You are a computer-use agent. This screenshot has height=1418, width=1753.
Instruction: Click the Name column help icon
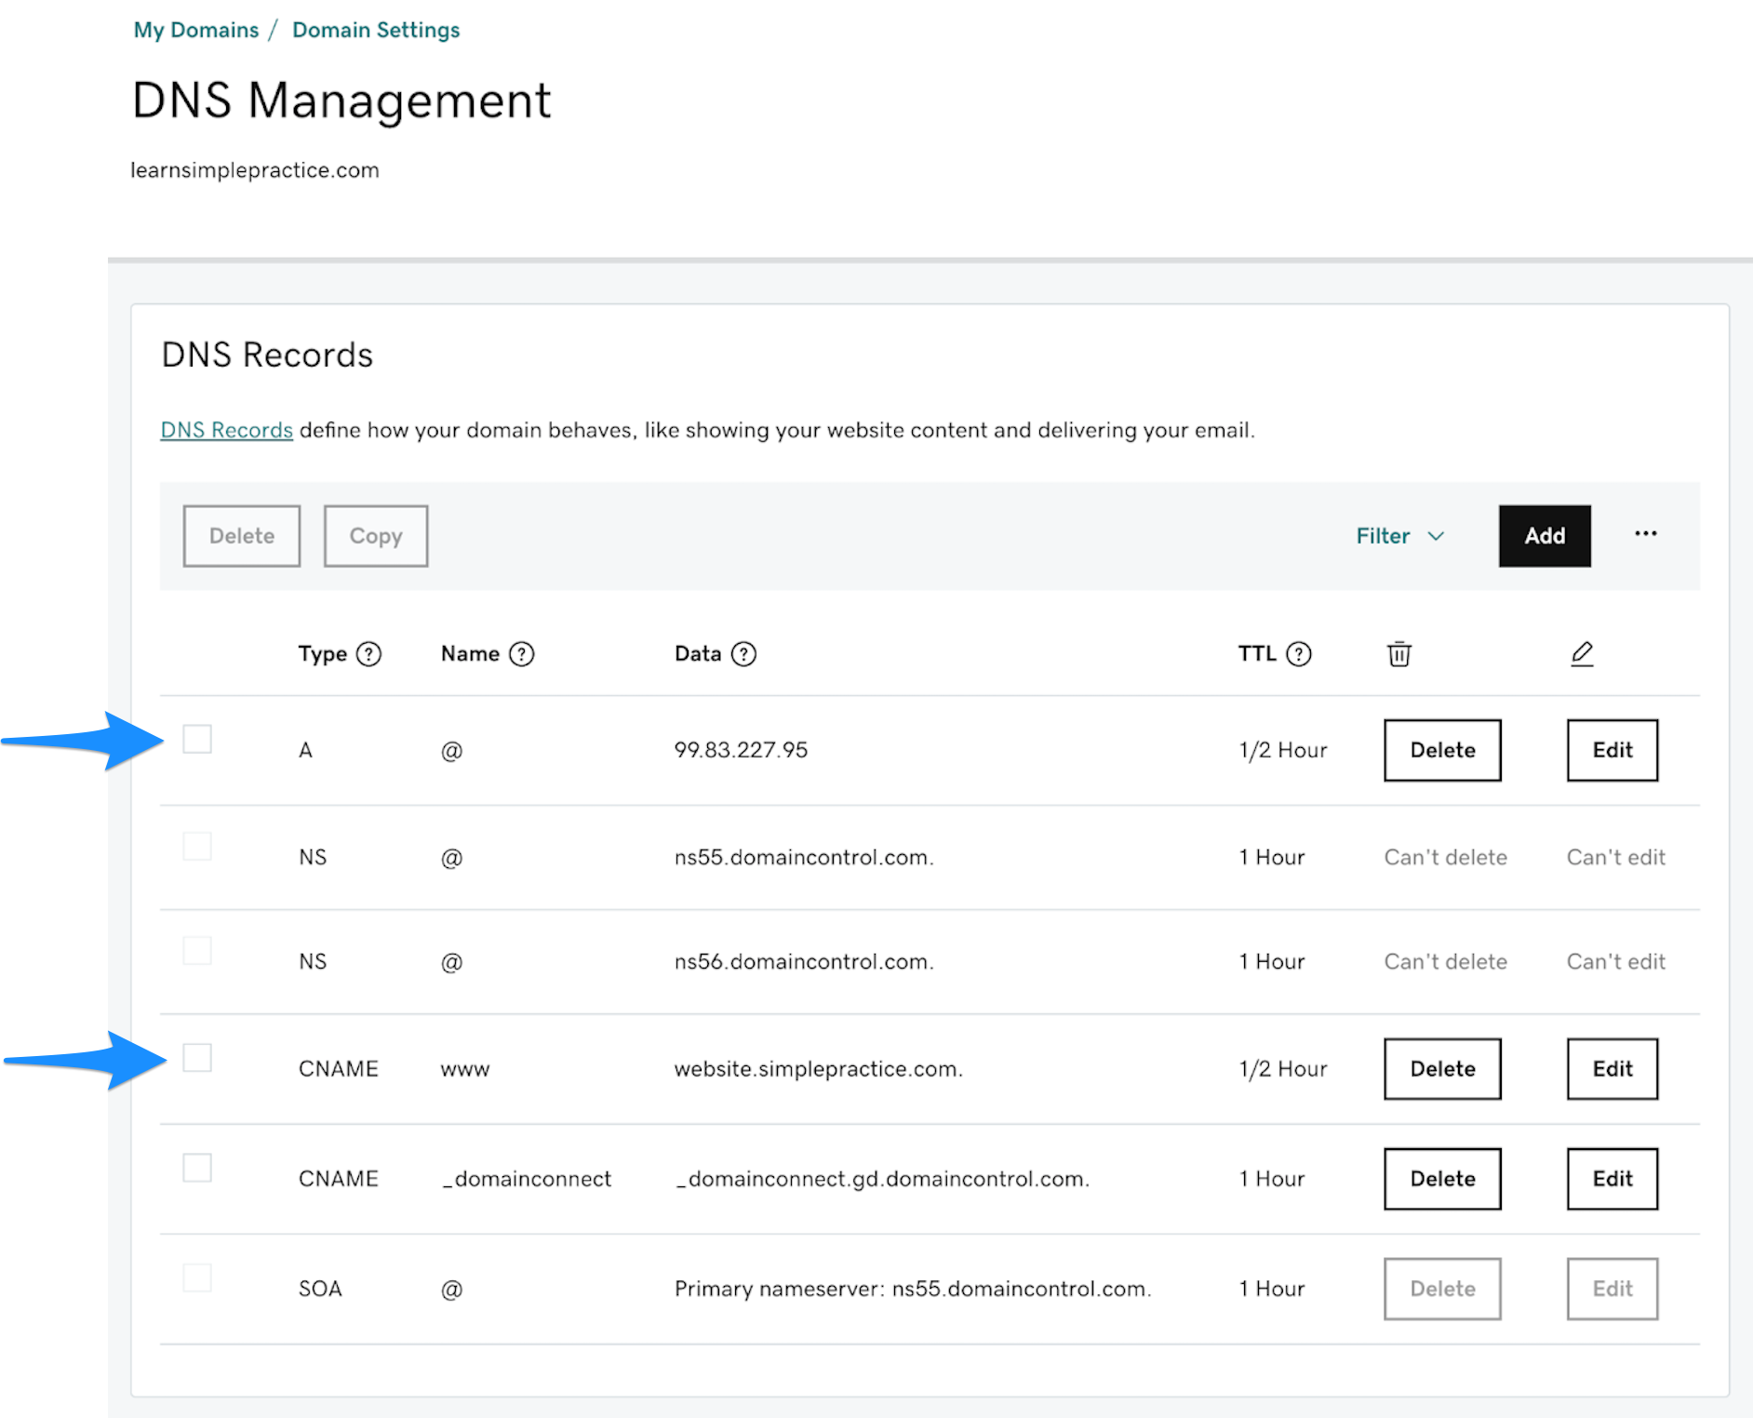[522, 654]
